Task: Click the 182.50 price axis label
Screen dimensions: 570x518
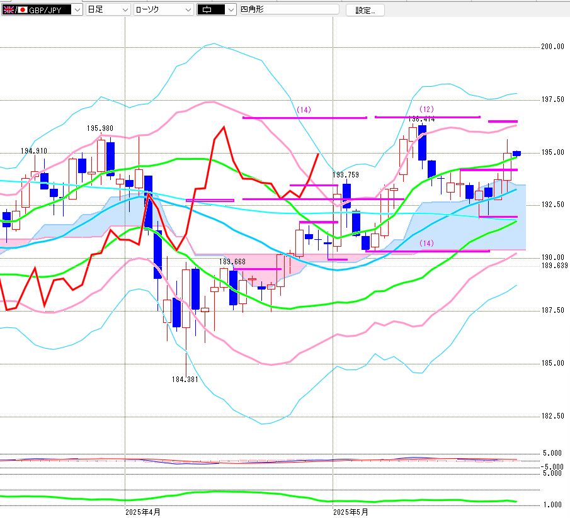Action: (552, 416)
